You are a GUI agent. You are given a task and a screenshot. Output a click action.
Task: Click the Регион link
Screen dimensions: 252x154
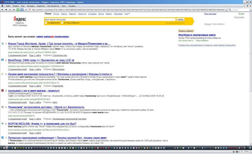pos(208,24)
